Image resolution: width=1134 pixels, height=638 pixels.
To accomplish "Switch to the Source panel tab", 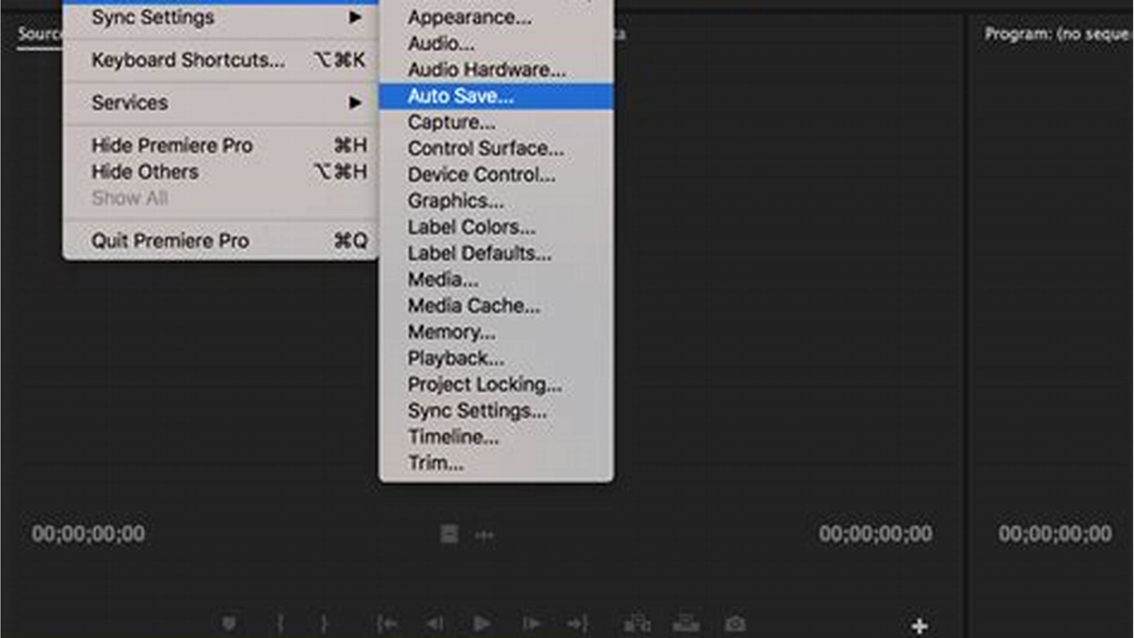I will pyautogui.click(x=40, y=34).
